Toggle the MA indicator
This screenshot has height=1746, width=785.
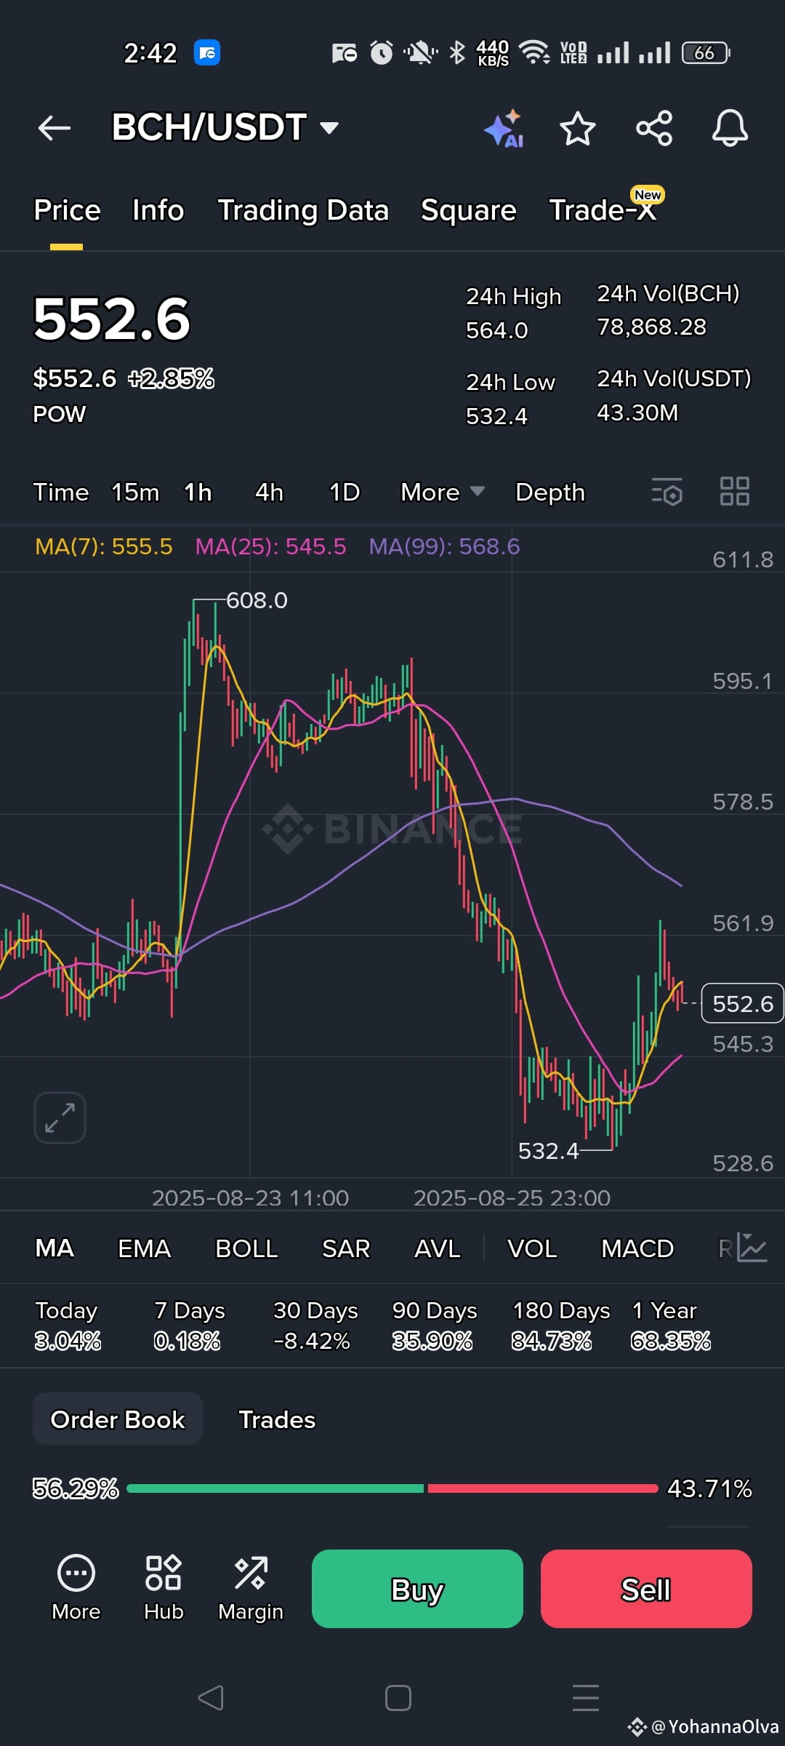point(55,1248)
